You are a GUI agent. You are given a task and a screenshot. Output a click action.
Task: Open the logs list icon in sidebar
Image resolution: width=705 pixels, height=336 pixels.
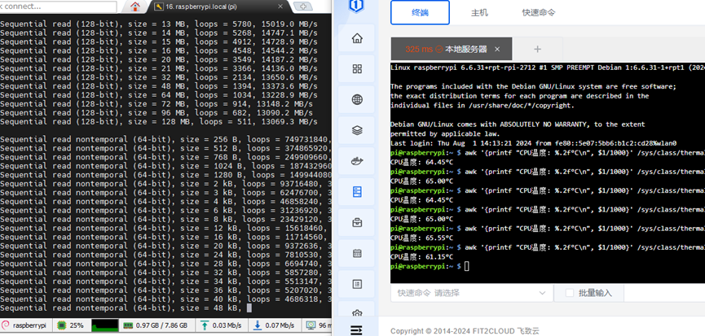pyautogui.click(x=357, y=283)
